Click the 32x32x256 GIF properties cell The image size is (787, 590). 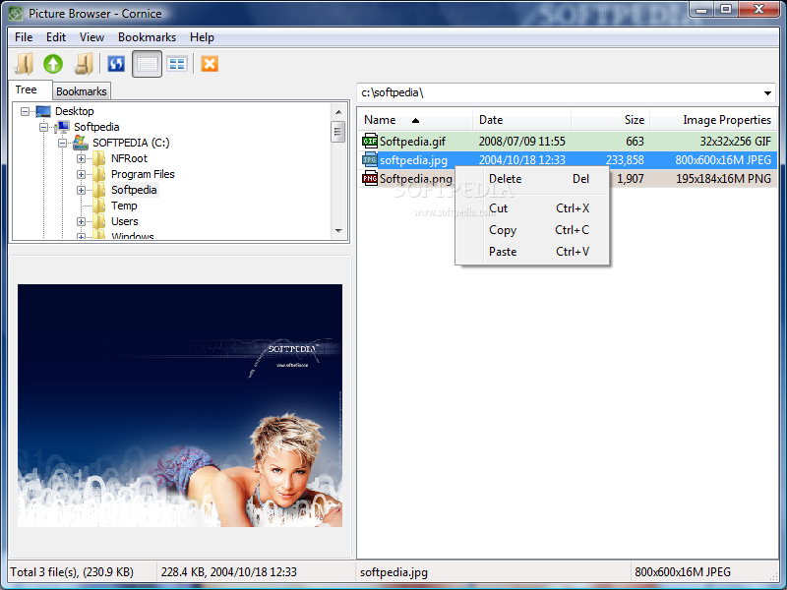click(735, 142)
